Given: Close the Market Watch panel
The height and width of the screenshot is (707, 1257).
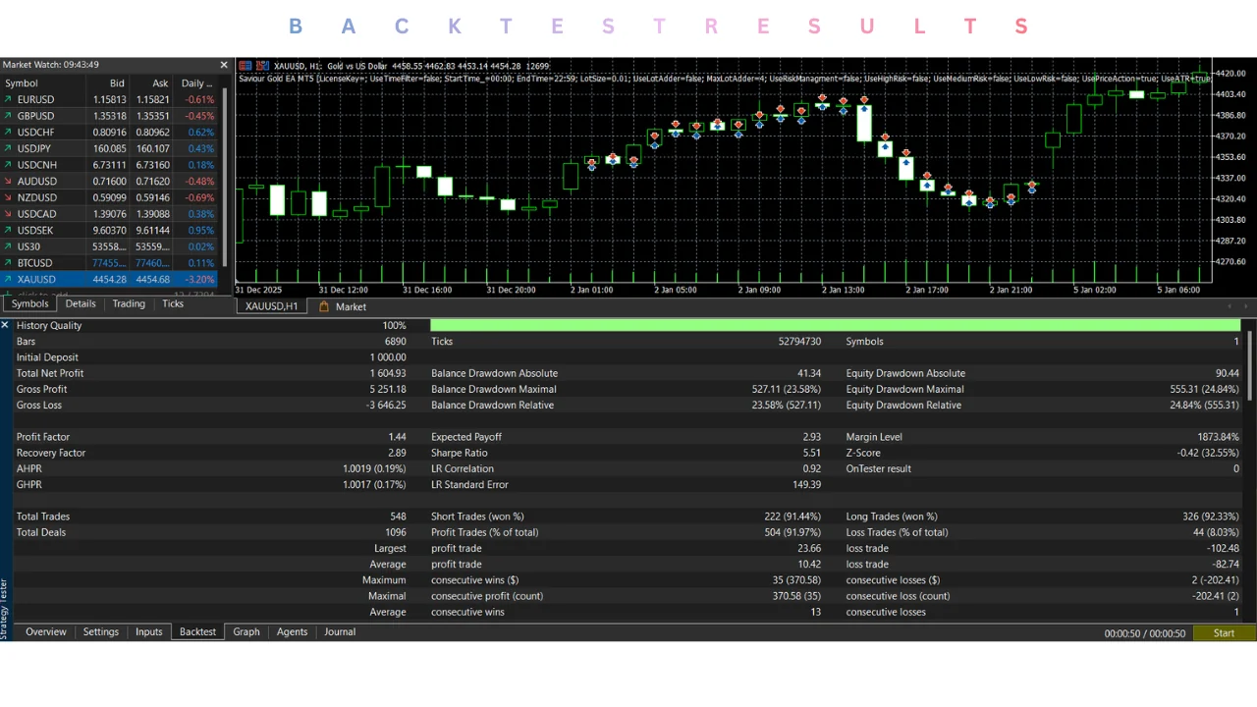Looking at the screenshot, I should [224, 65].
